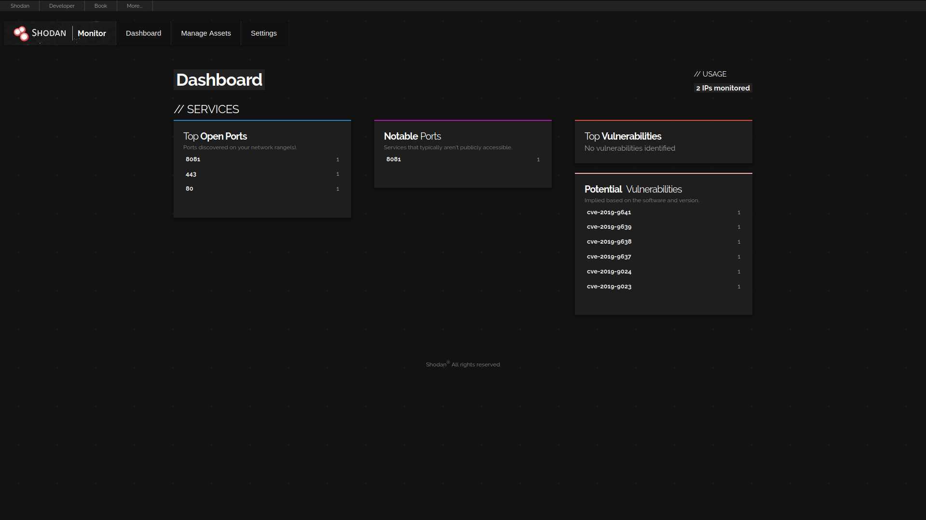Select port 8081 in Top Open Ports
Image resolution: width=926 pixels, height=520 pixels.
click(193, 159)
